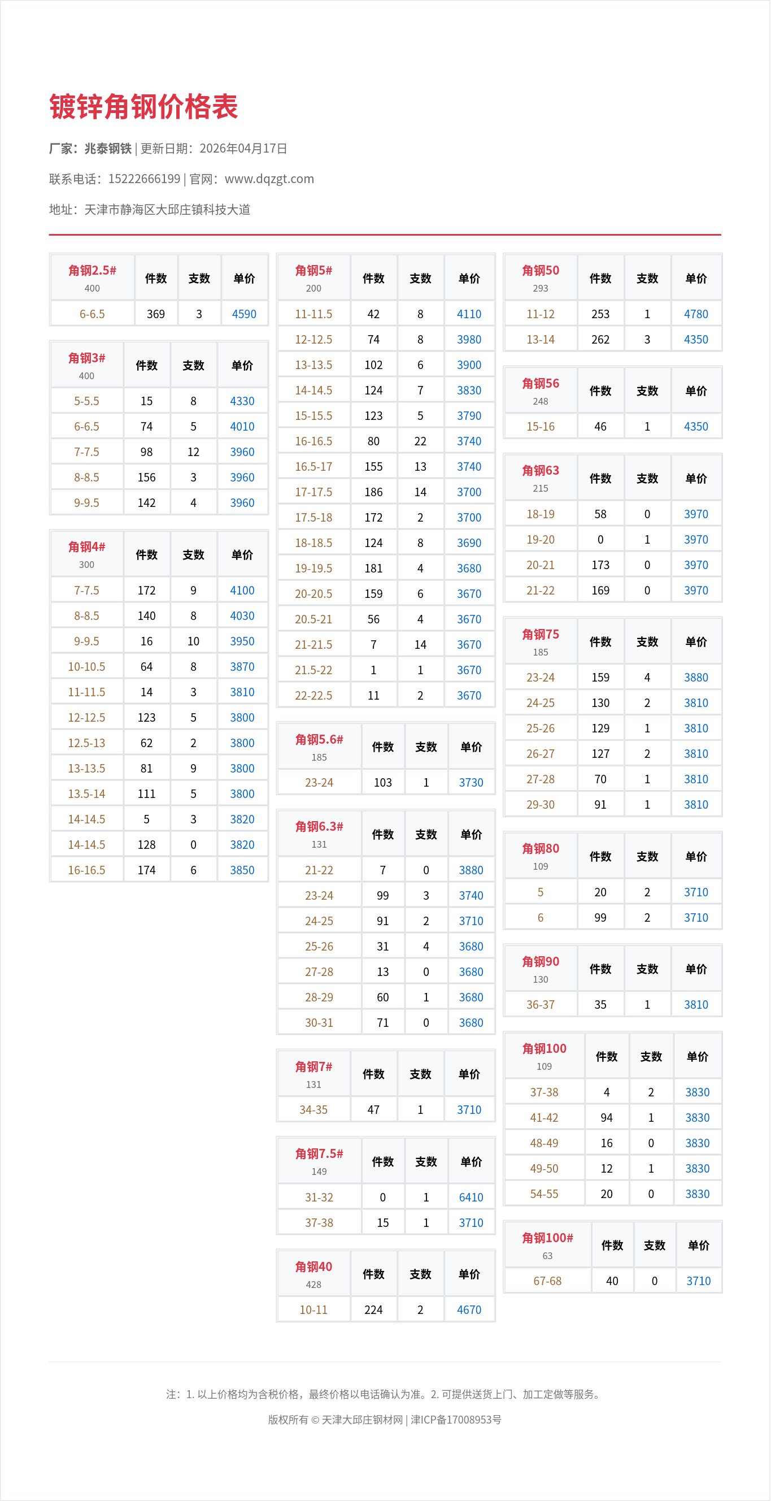This screenshot has height=1501, width=771.
Task: Click price 3880 for 21-22 row
Action: point(471,870)
